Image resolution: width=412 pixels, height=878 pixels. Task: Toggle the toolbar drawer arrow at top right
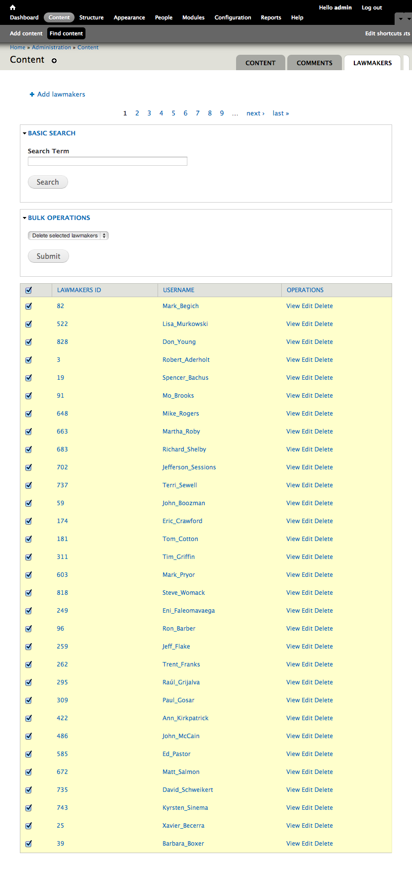[x=401, y=19]
